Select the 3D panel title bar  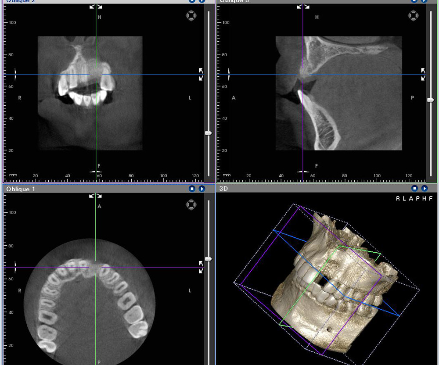tap(307, 189)
